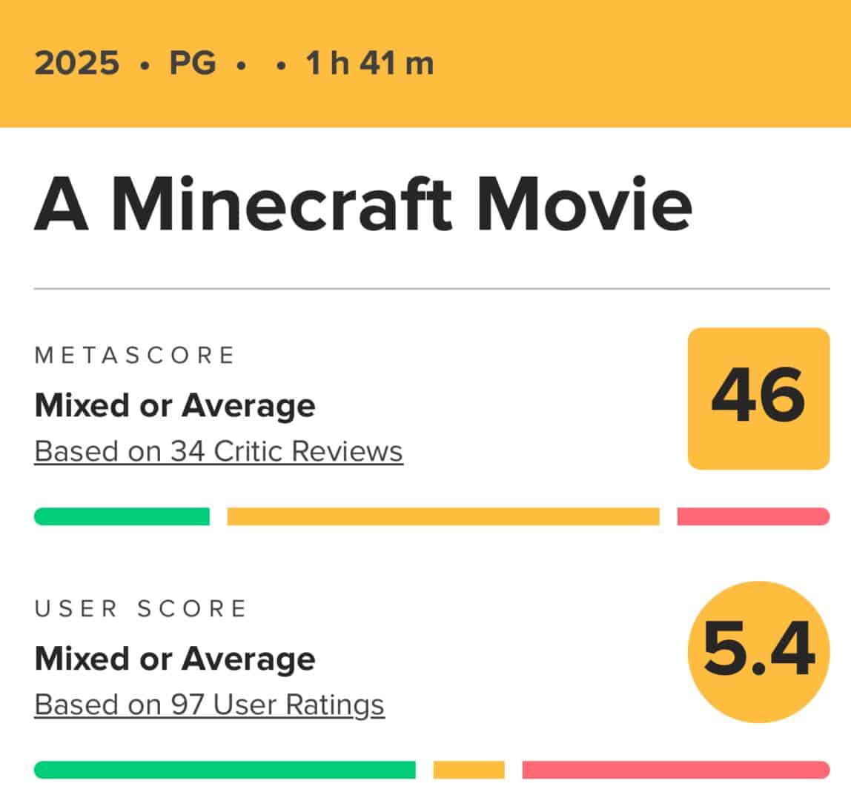Click the divider line below the title
Screen dimensions: 851x812
(x=432, y=288)
